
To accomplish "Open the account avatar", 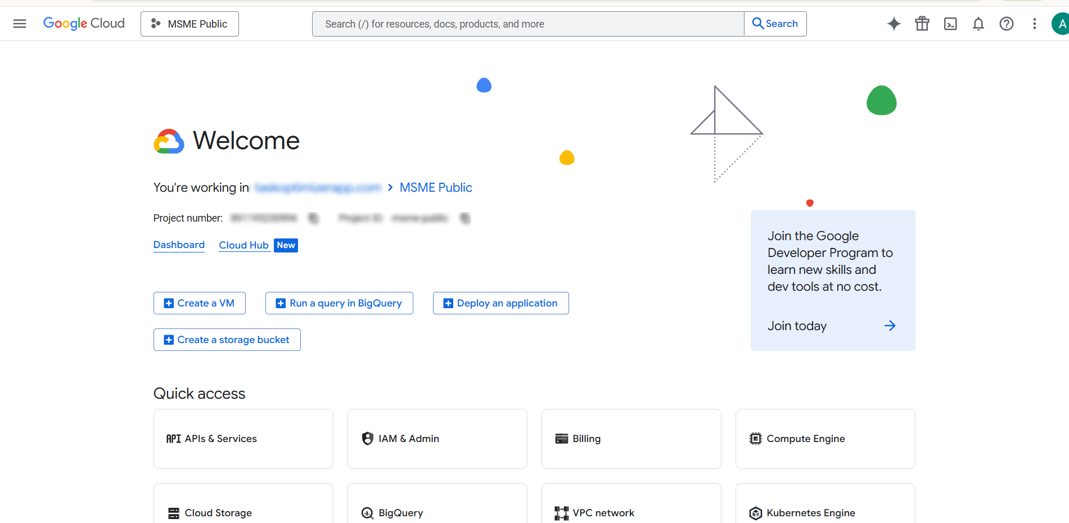I will pos(1061,24).
